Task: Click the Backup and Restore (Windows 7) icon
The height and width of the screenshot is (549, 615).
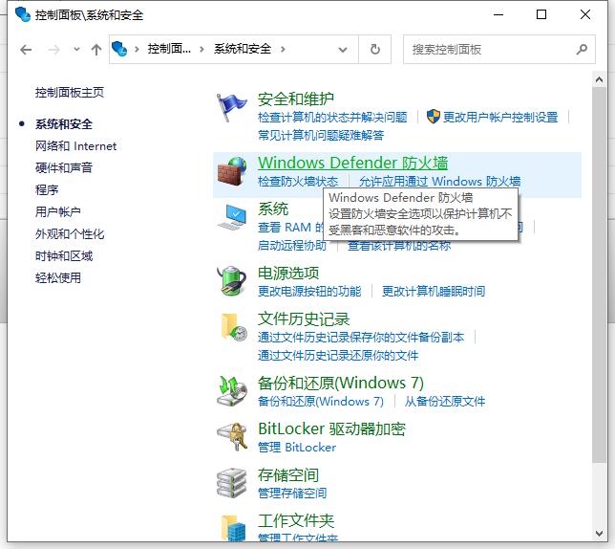Action: pos(231,391)
